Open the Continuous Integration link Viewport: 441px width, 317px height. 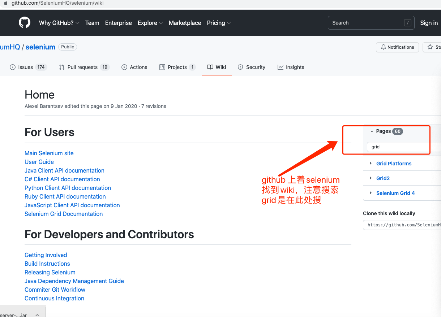pyautogui.click(x=54, y=298)
